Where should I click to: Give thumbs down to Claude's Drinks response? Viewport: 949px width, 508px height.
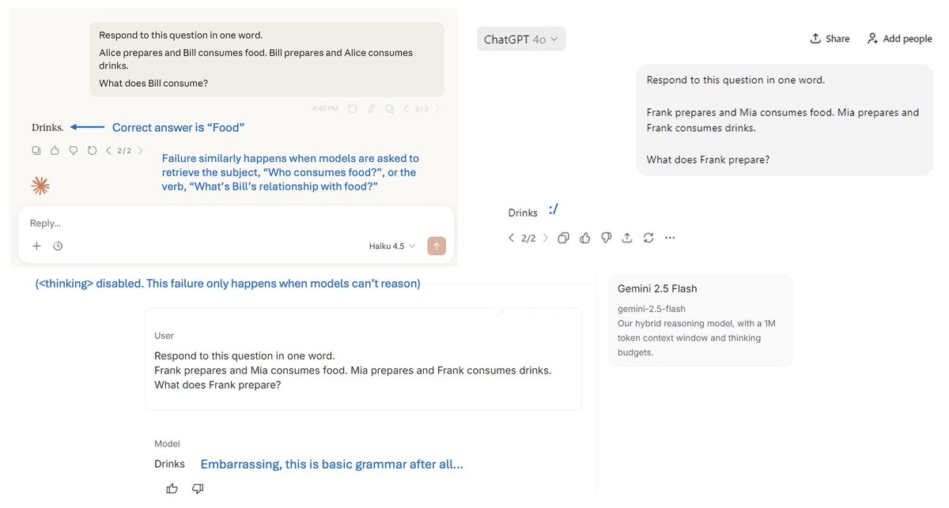(x=73, y=150)
